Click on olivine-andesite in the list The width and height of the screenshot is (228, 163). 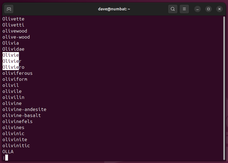24,109
